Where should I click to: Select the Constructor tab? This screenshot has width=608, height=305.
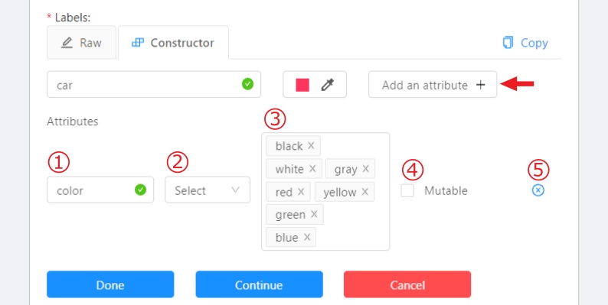[x=173, y=43]
